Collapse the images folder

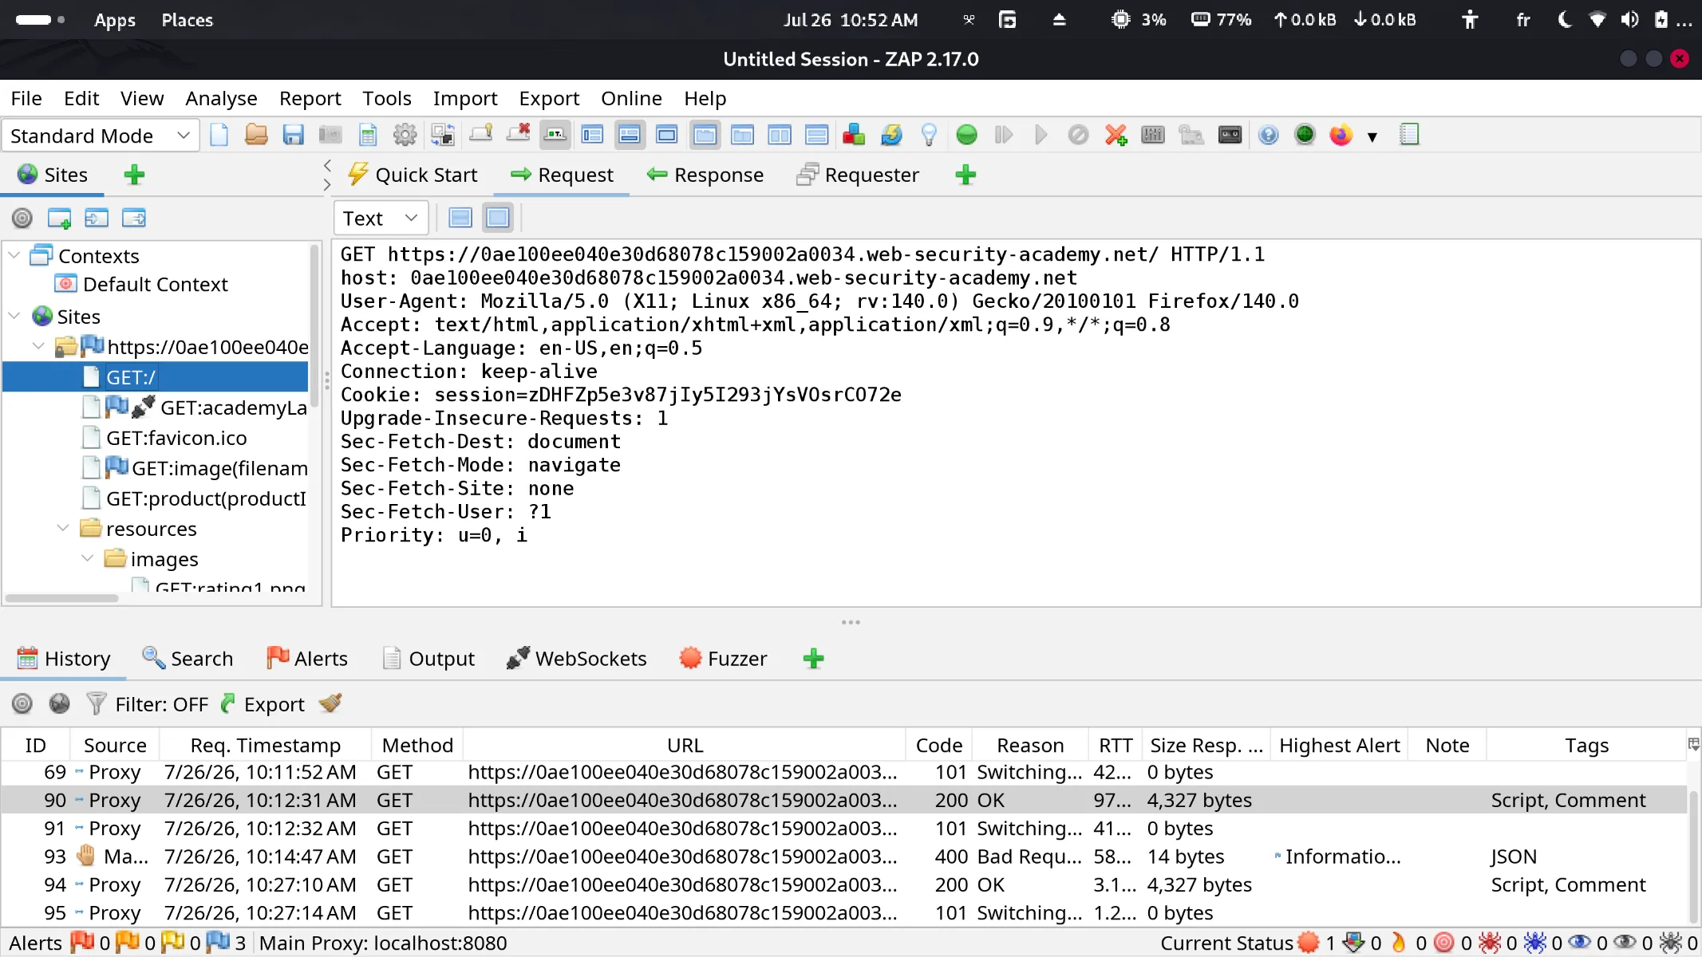coord(88,558)
